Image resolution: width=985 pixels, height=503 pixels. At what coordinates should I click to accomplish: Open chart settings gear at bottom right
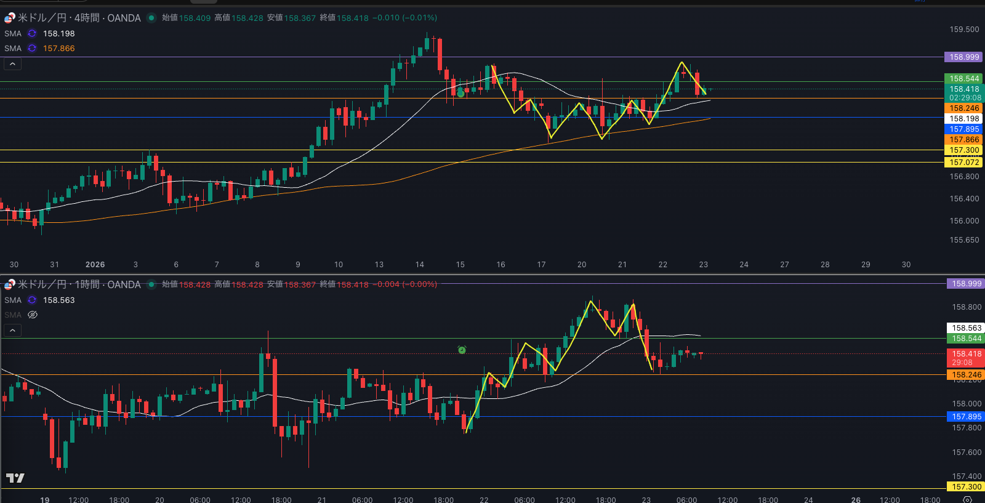click(967, 499)
